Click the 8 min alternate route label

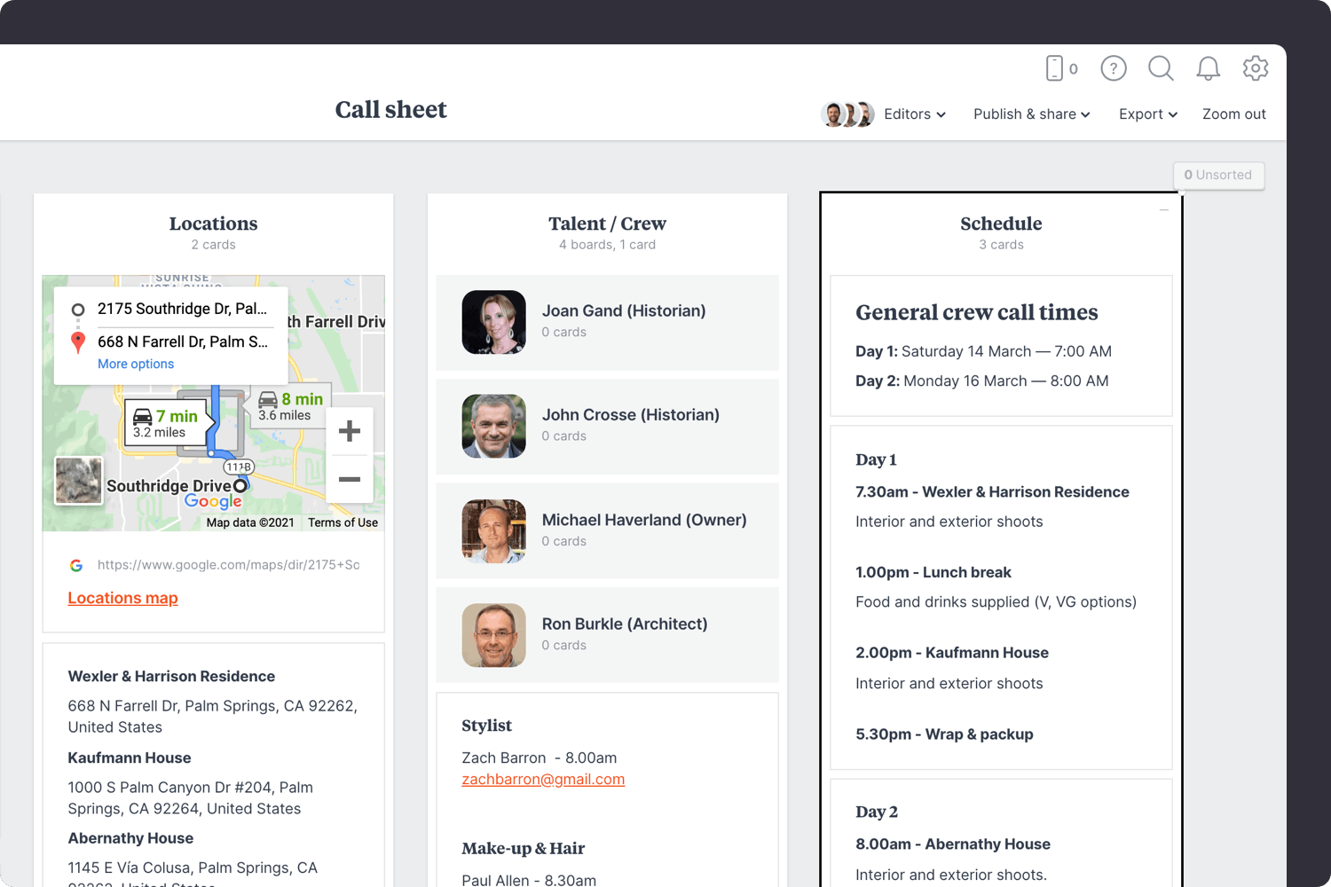click(290, 406)
